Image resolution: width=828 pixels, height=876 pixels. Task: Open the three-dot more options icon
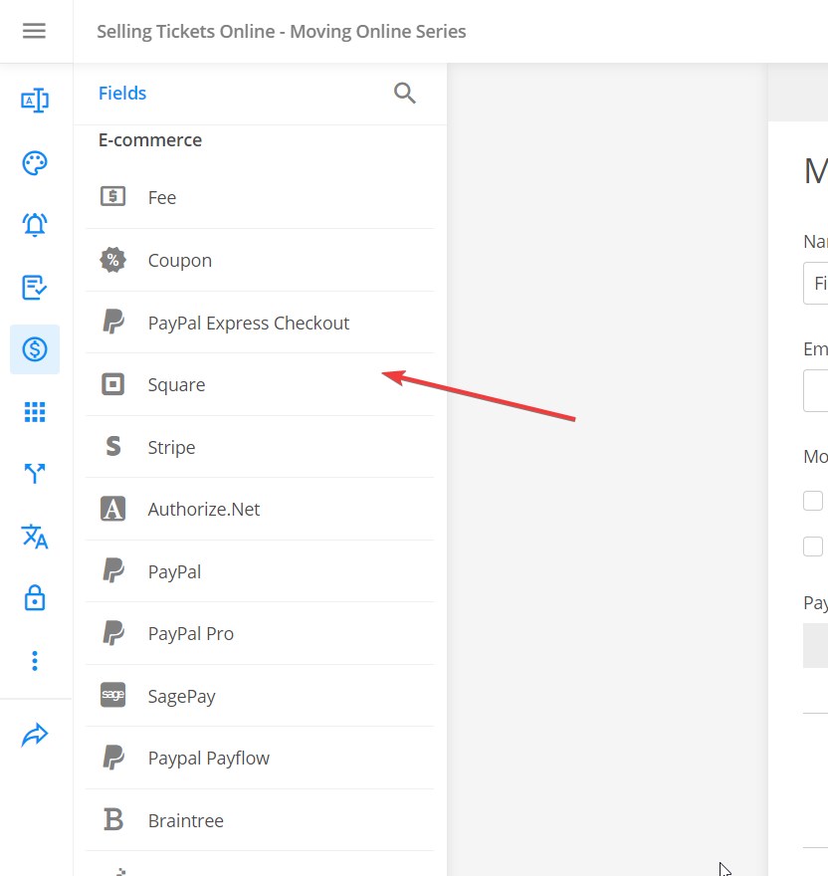click(35, 661)
